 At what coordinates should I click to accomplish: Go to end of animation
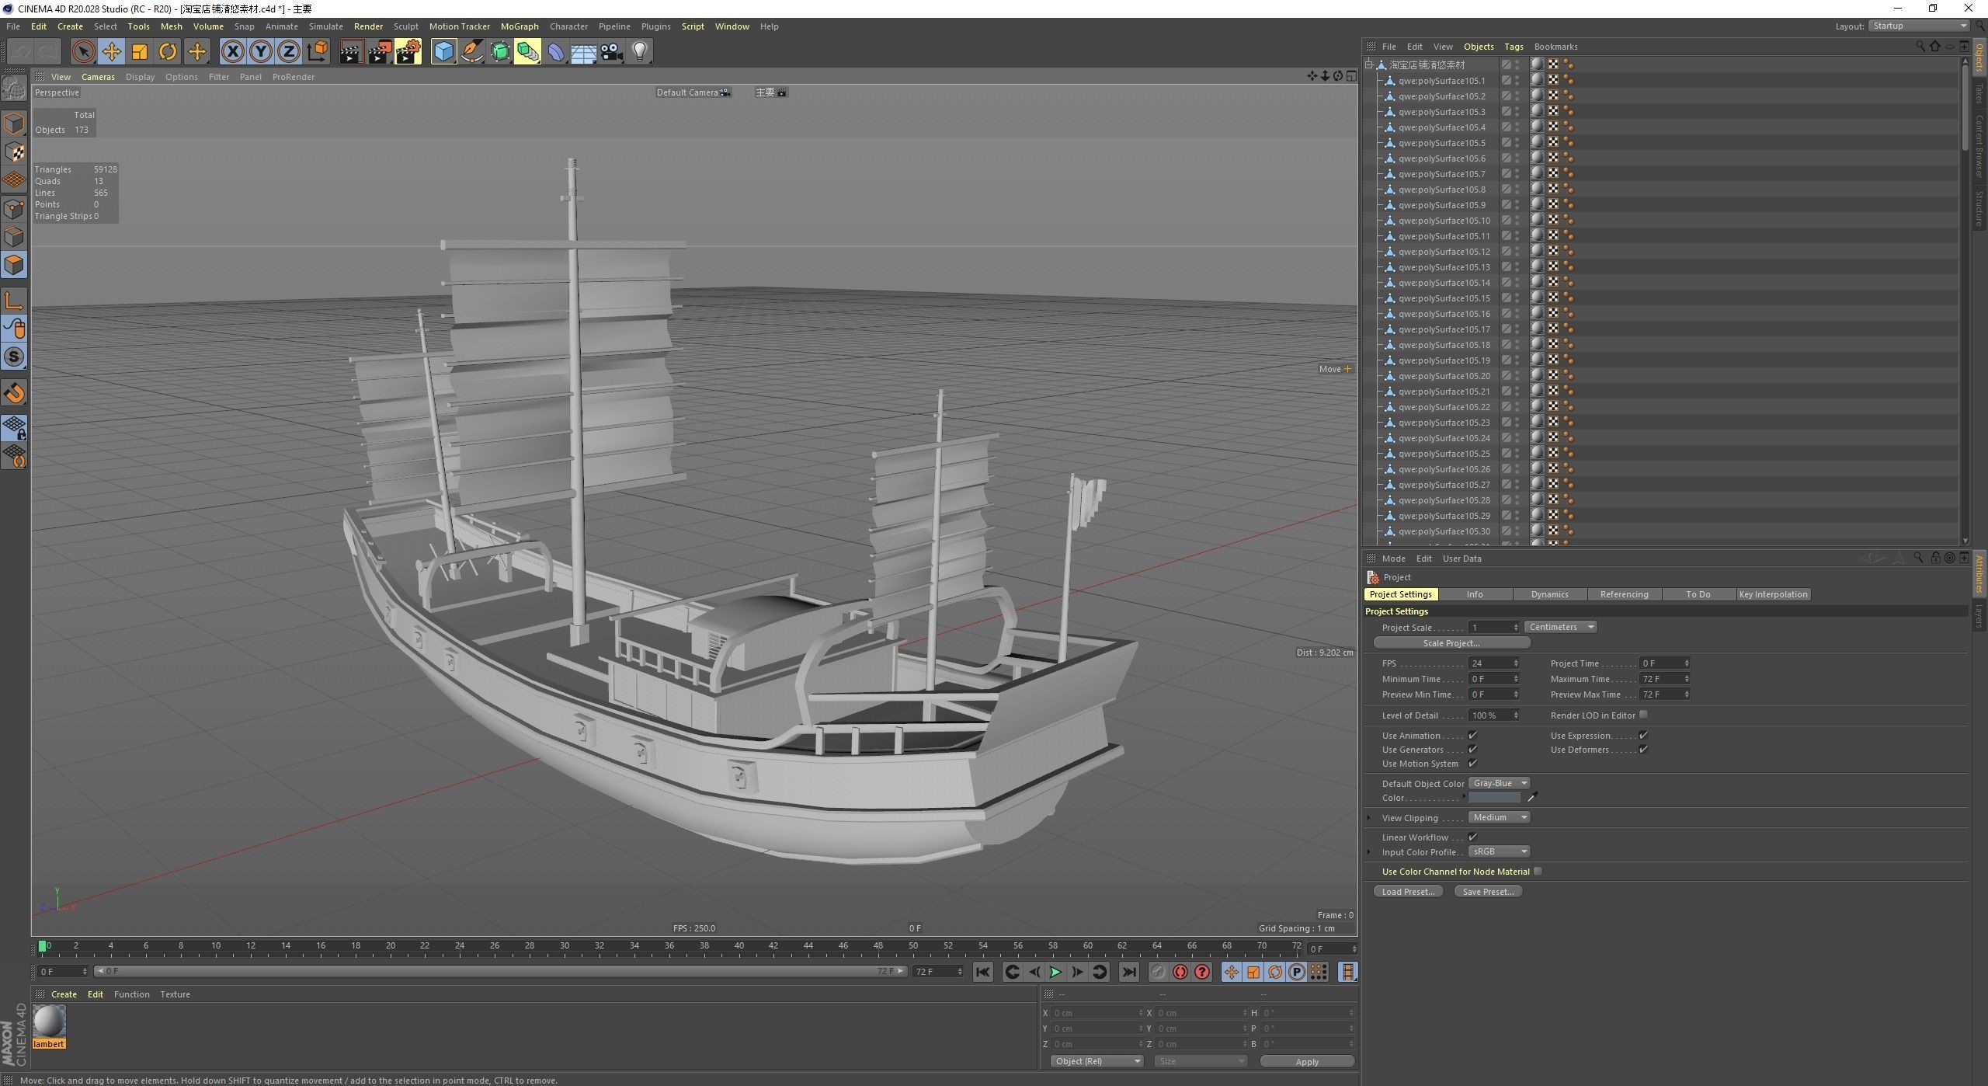coord(1129,972)
